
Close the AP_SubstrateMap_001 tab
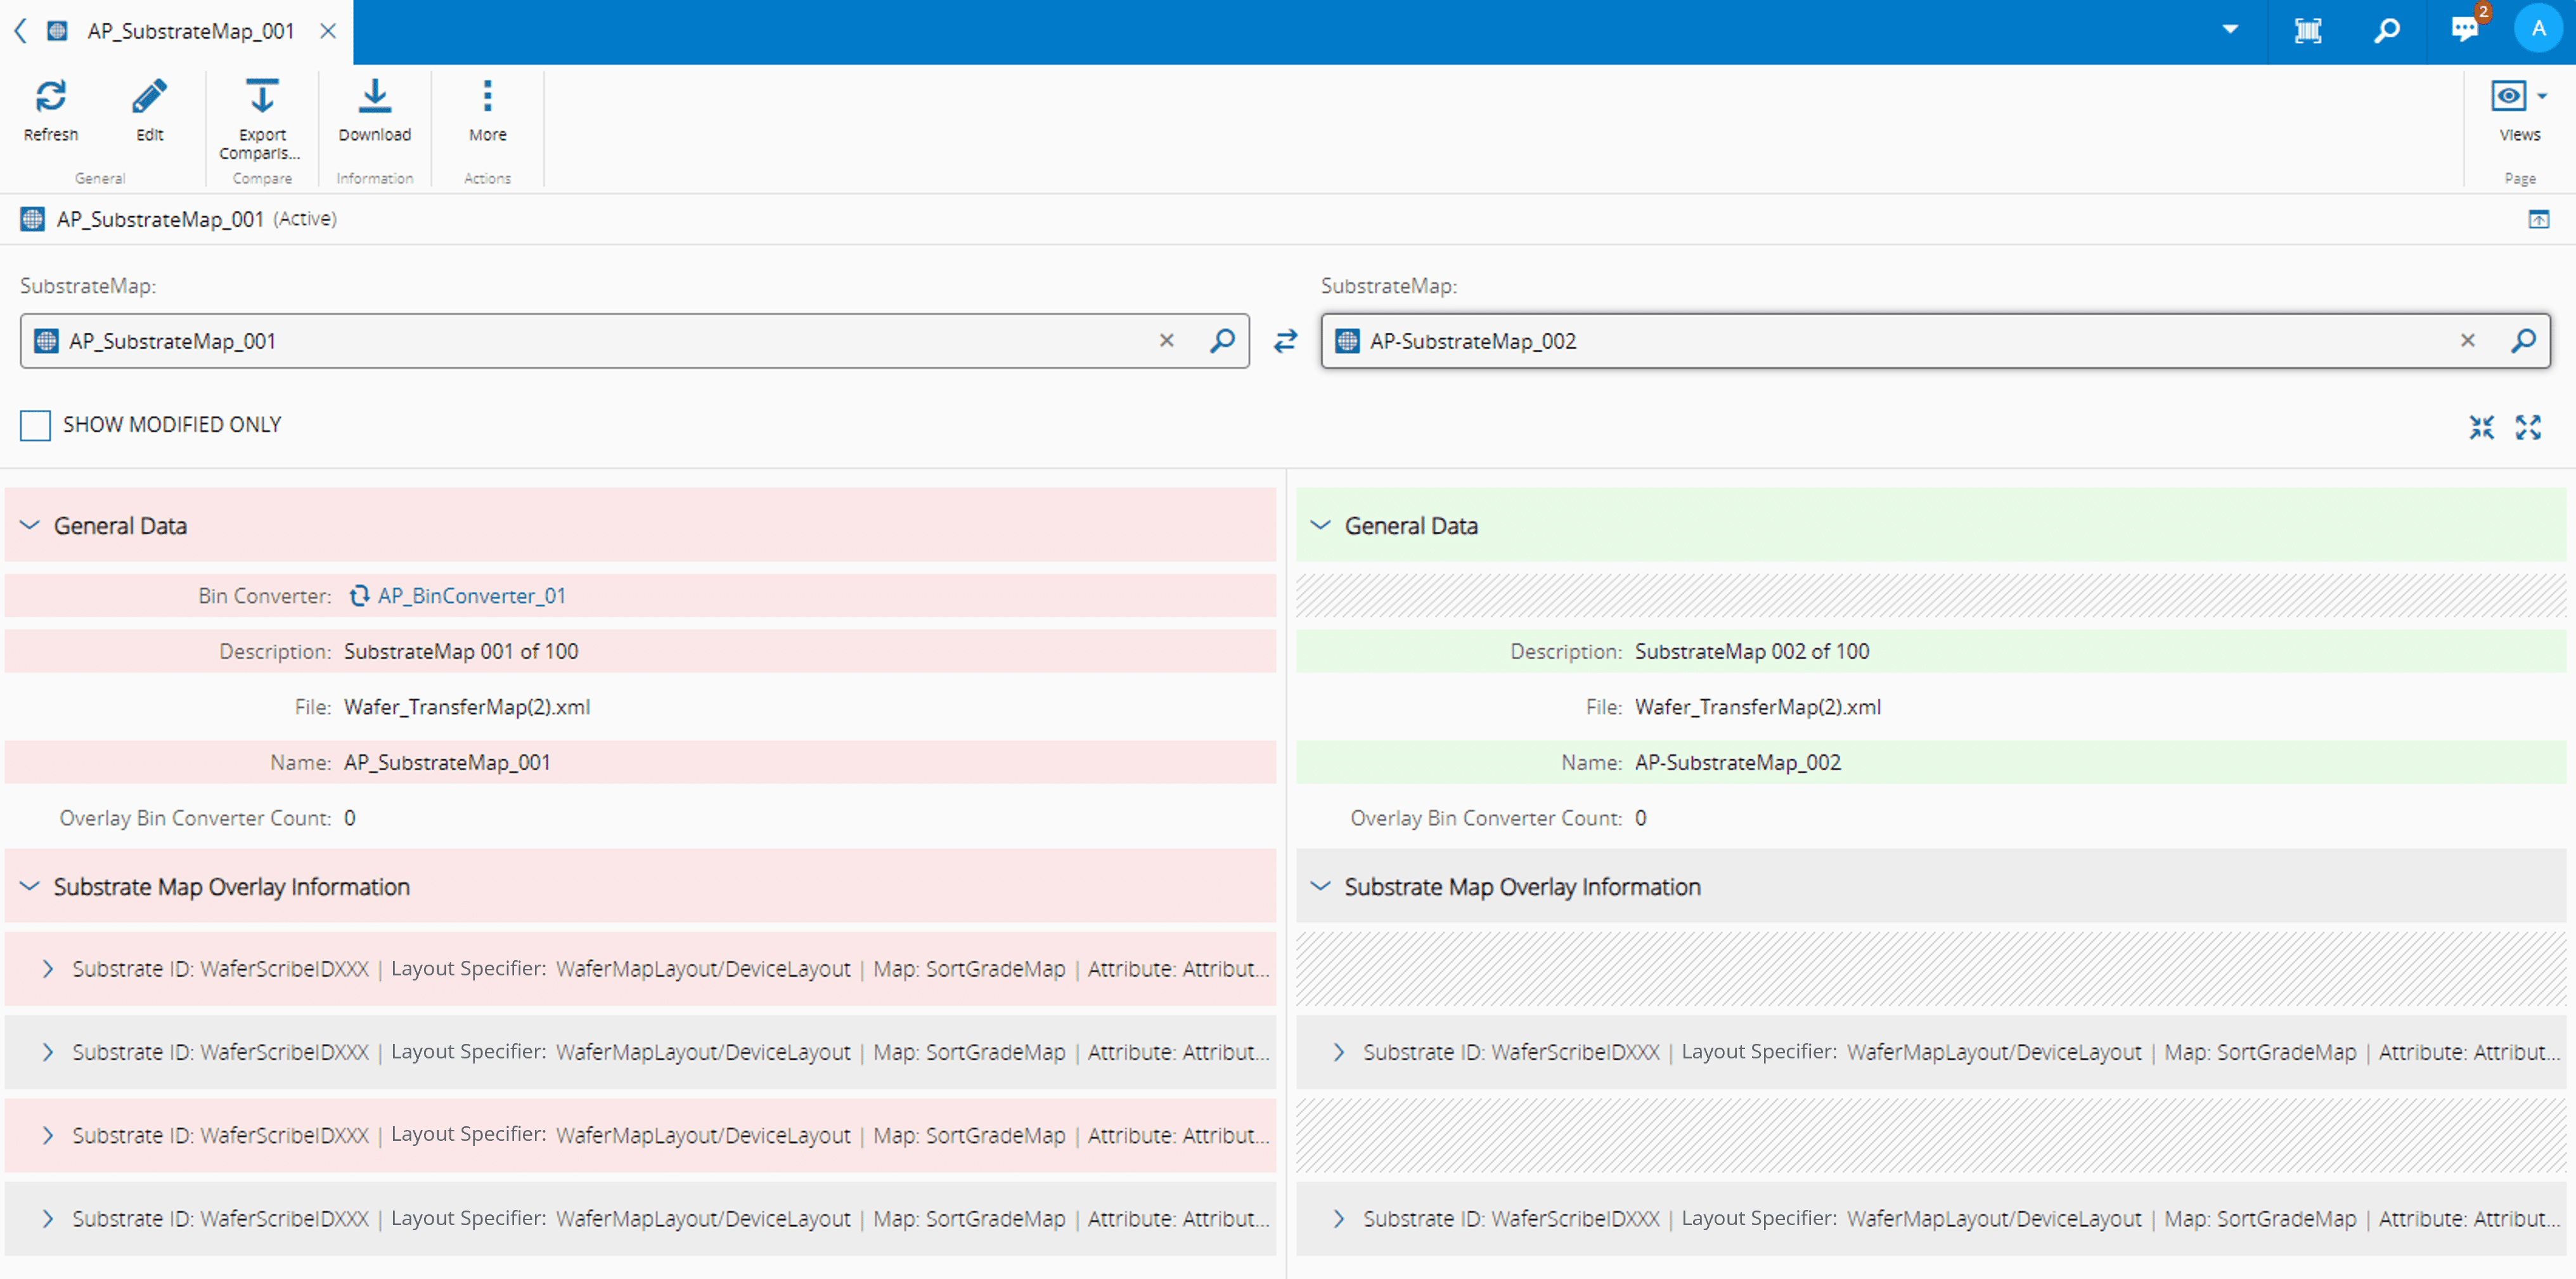click(x=327, y=31)
